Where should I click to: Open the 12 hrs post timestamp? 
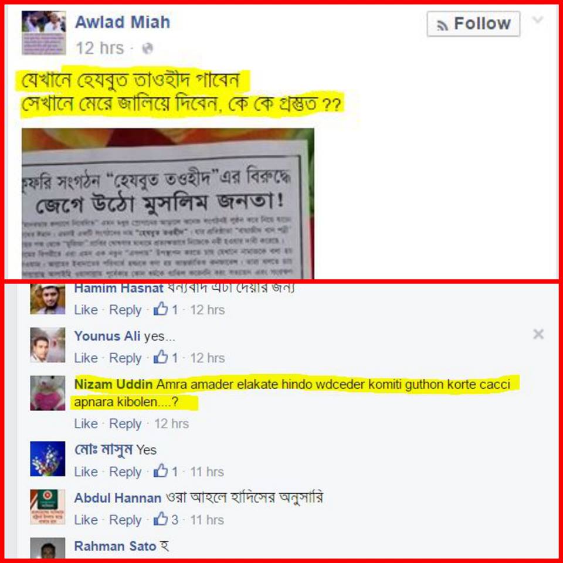click(x=100, y=48)
